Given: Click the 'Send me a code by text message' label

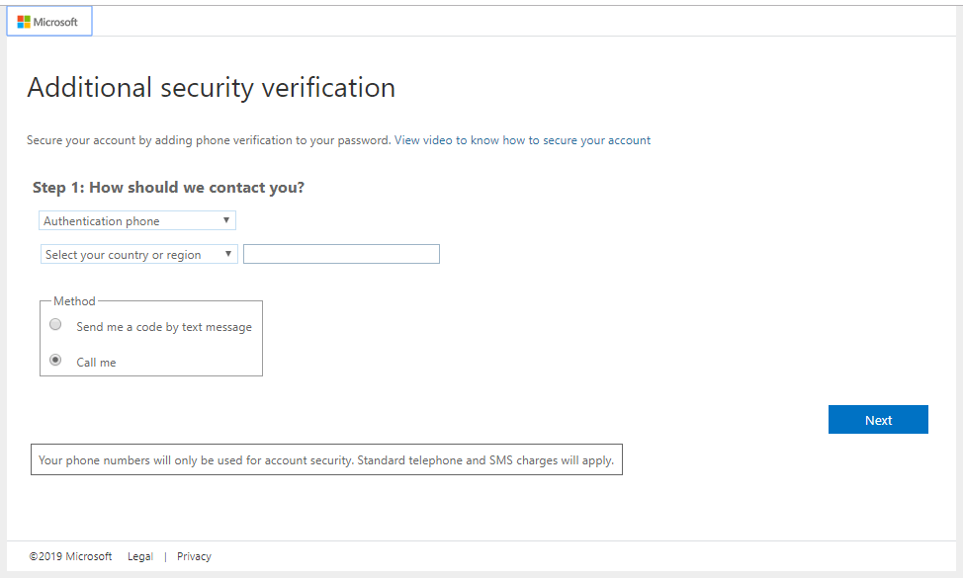Looking at the screenshot, I should click(164, 327).
